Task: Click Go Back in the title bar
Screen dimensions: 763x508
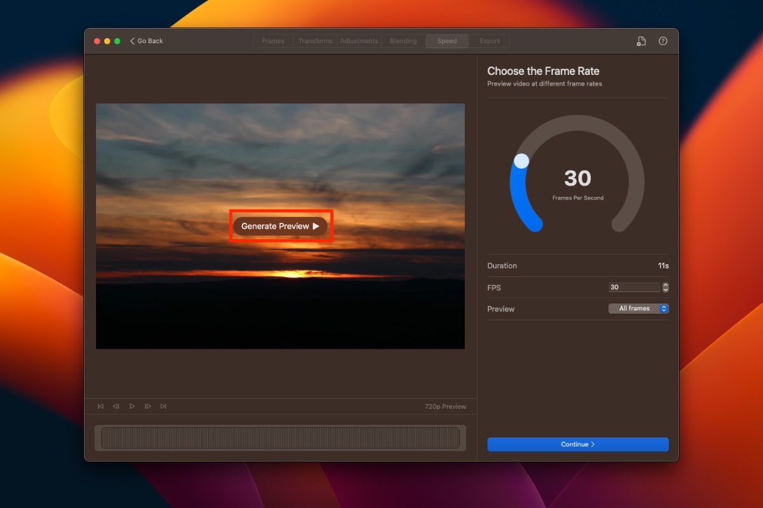Action: point(146,41)
